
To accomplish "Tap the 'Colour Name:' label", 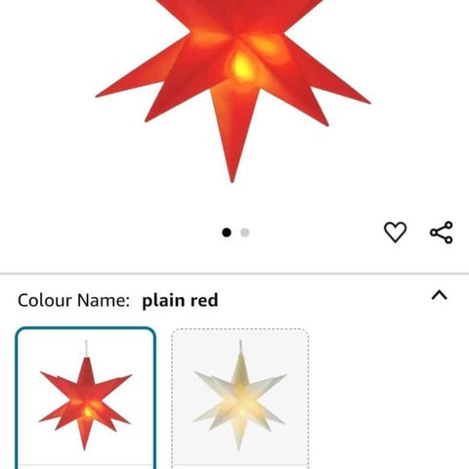I will [x=73, y=300].
